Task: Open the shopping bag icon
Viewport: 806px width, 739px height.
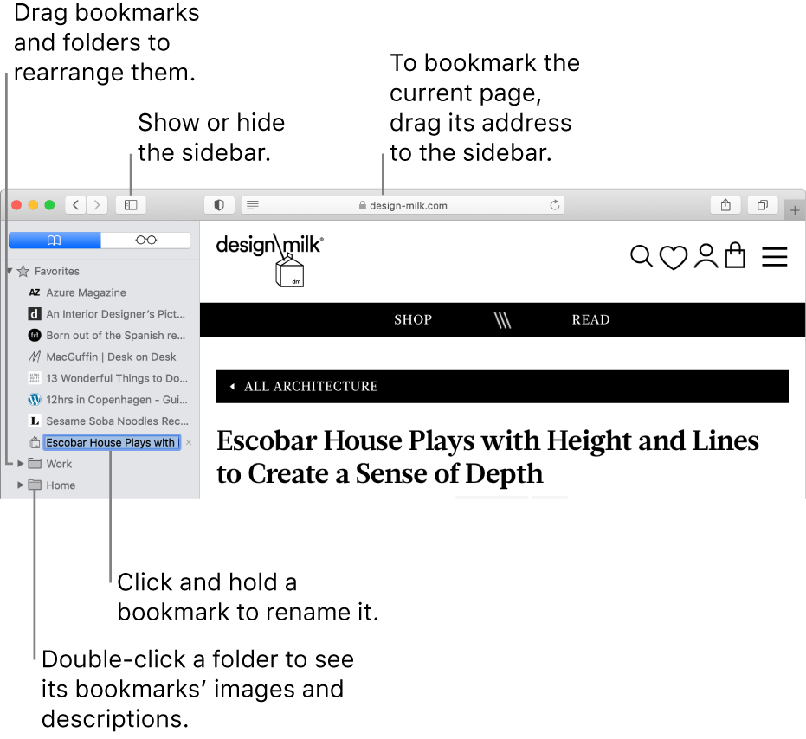Action: coord(735,255)
